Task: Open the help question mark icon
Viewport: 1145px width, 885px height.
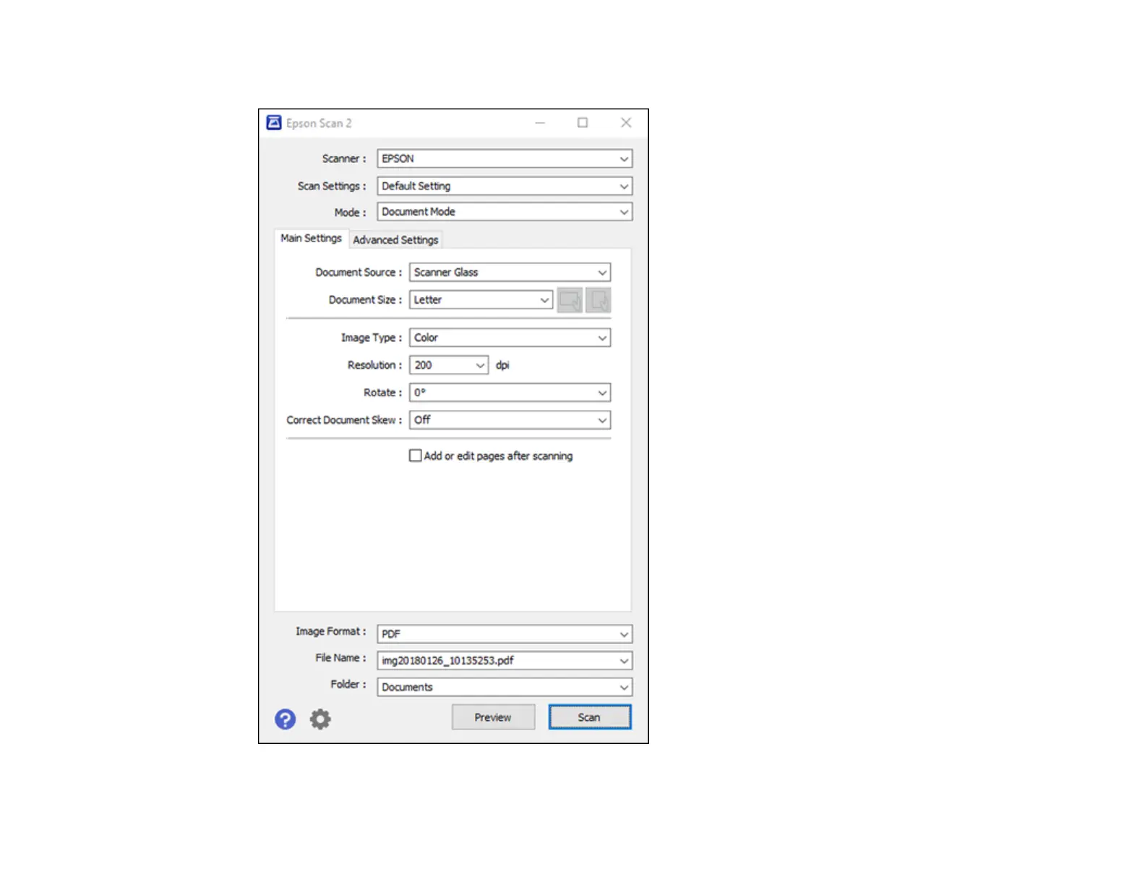Action: click(x=285, y=719)
